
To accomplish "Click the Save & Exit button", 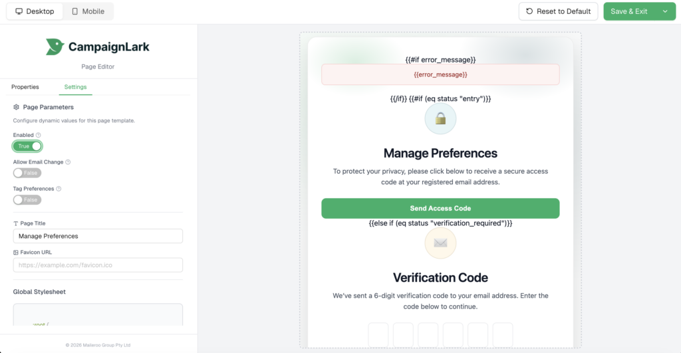I will pyautogui.click(x=628, y=11).
